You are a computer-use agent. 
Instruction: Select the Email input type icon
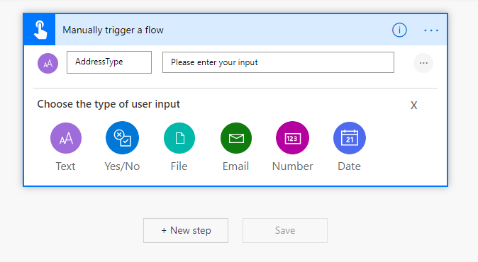pos(236,138)
